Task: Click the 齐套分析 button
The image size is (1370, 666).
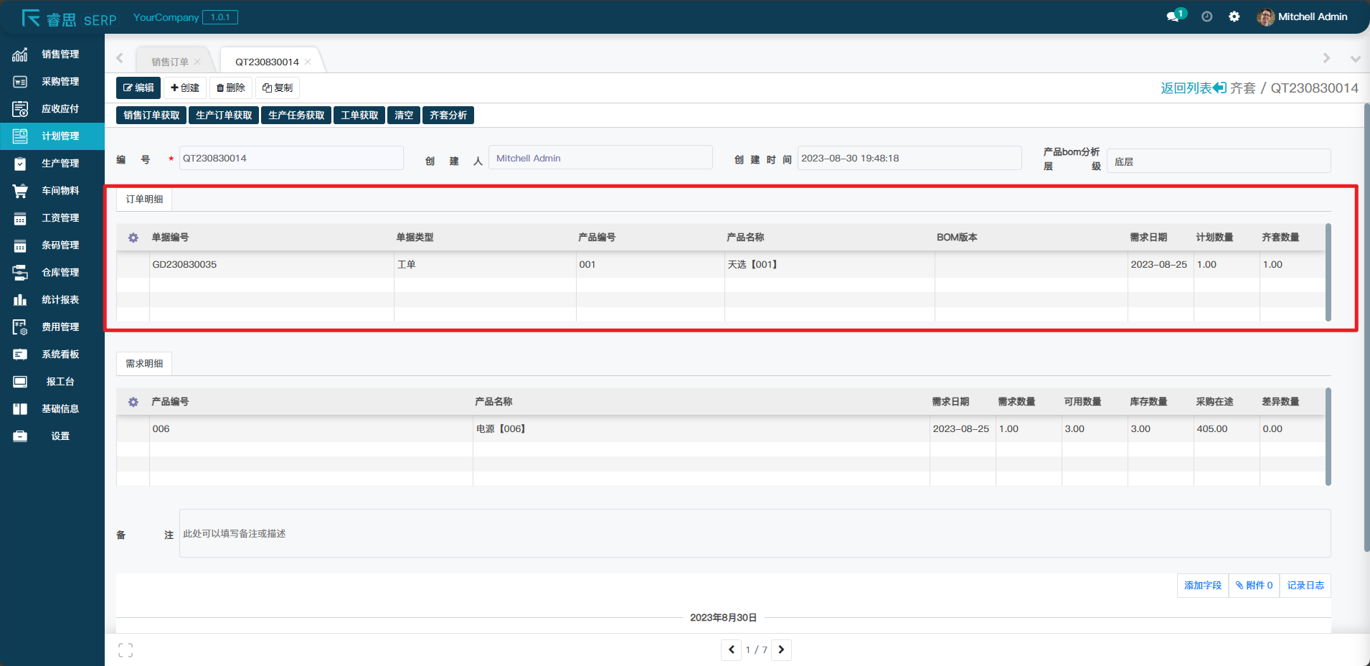Action: (x=448, y=116)
